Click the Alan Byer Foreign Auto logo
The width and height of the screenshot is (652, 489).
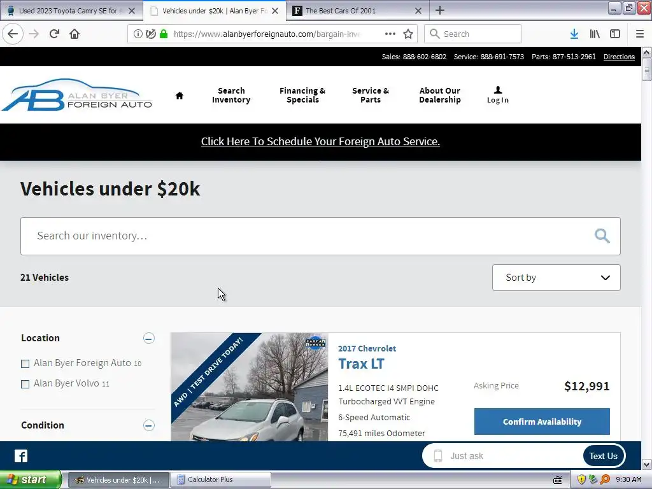[77, 95]
